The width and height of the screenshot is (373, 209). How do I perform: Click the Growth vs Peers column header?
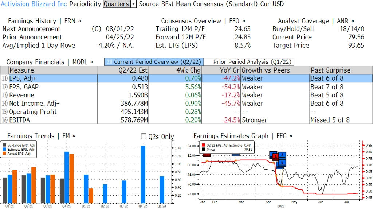point(275,70)
